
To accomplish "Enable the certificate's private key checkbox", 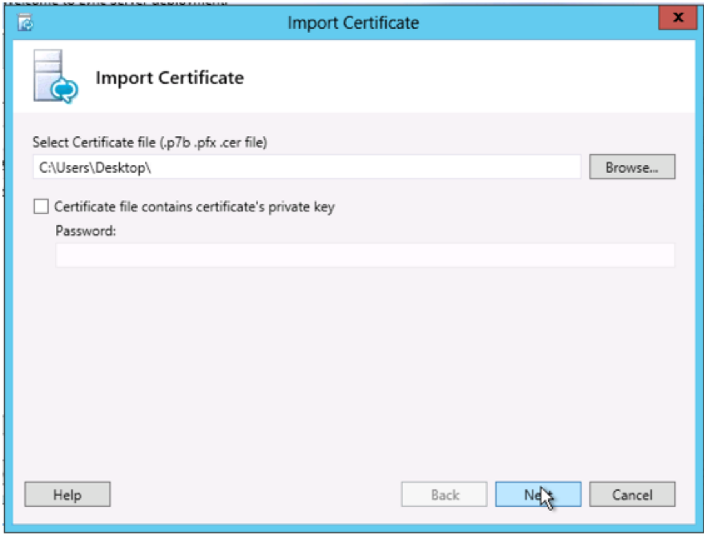I will 41,207.
